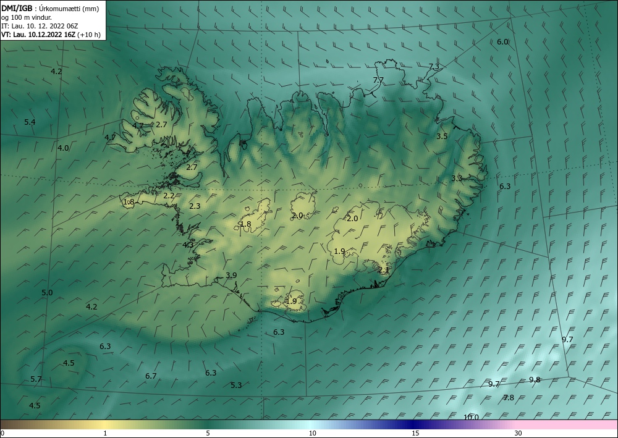
Task: Click the color scale label 10
Action: pos(313,433)
